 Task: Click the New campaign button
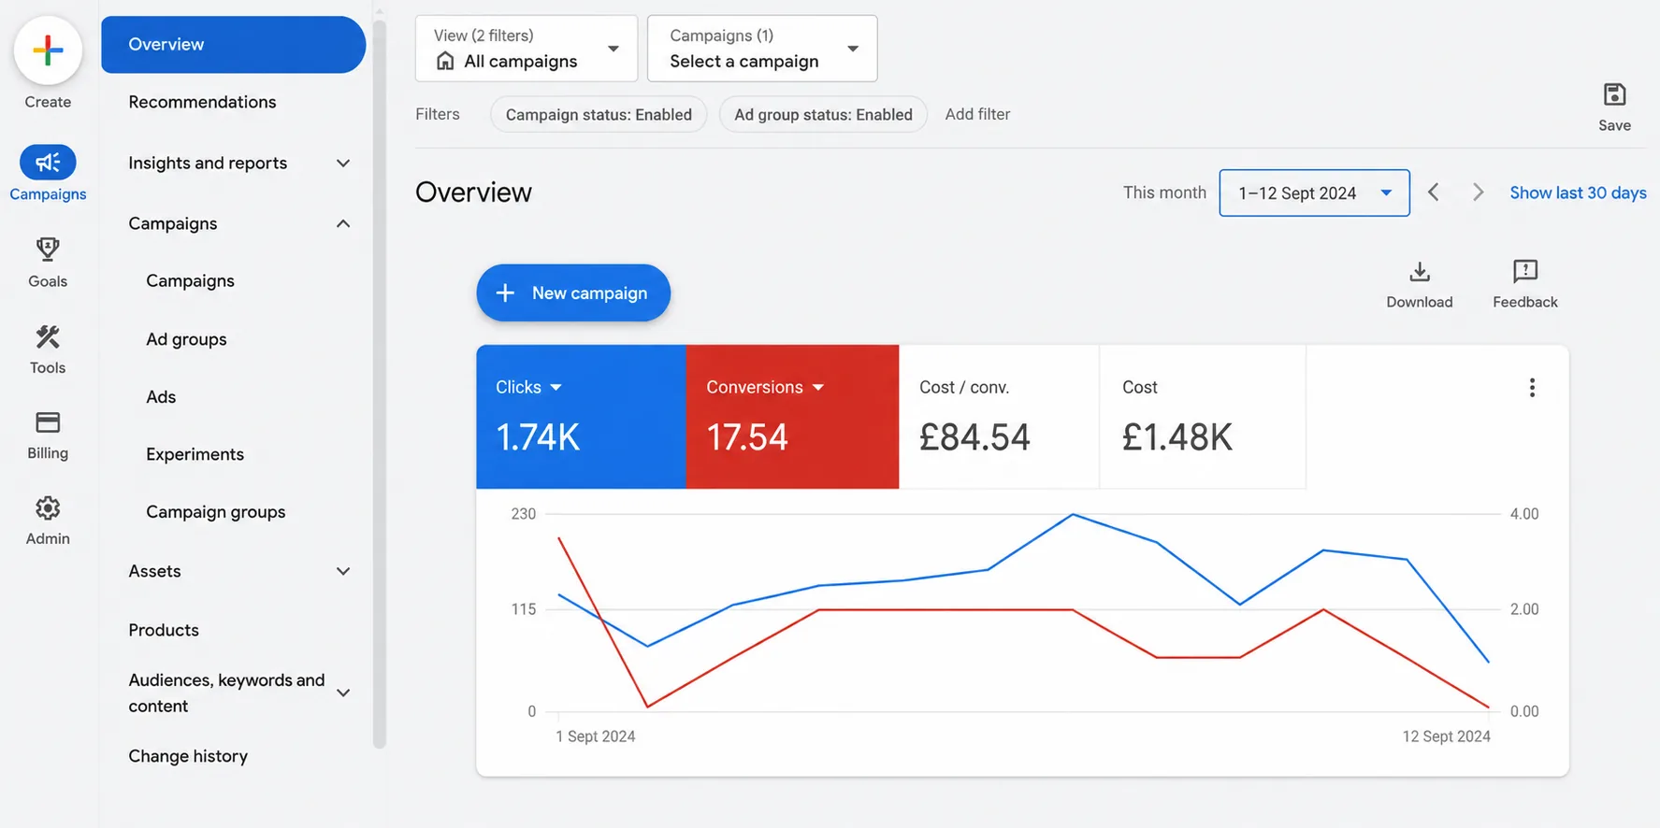[573, 293]
